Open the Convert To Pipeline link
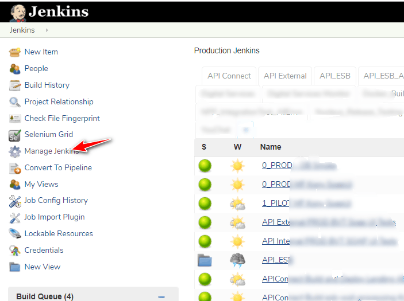 [58, 167]
